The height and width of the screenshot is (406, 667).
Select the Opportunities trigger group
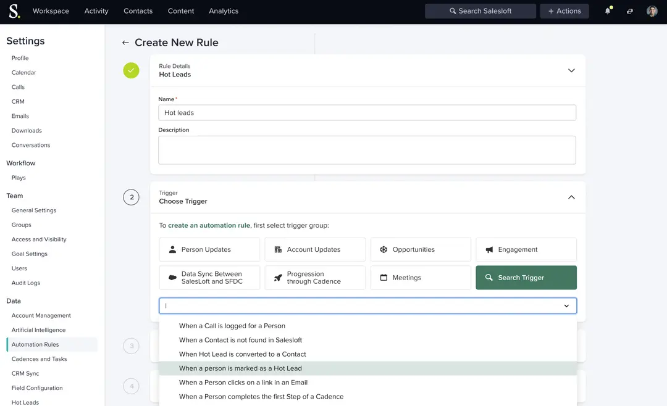pyautogui.click(x=421, y=249)
